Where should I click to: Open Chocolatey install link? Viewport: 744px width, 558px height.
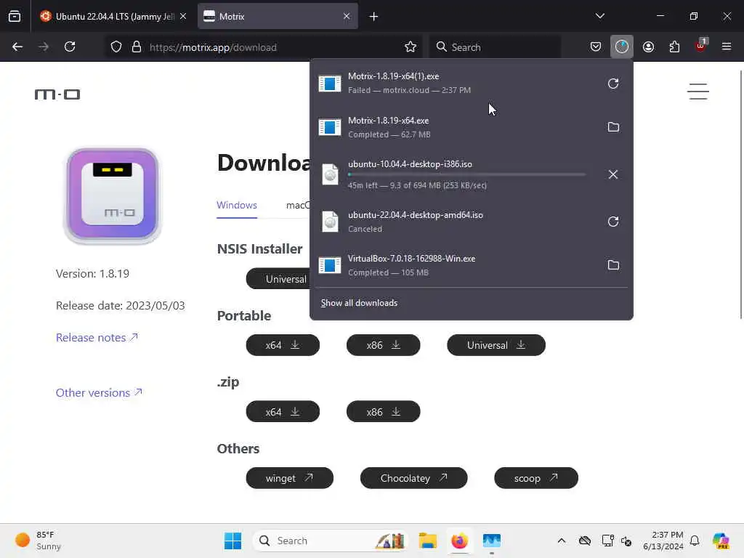pyautogui.click(x=413, y=478)
